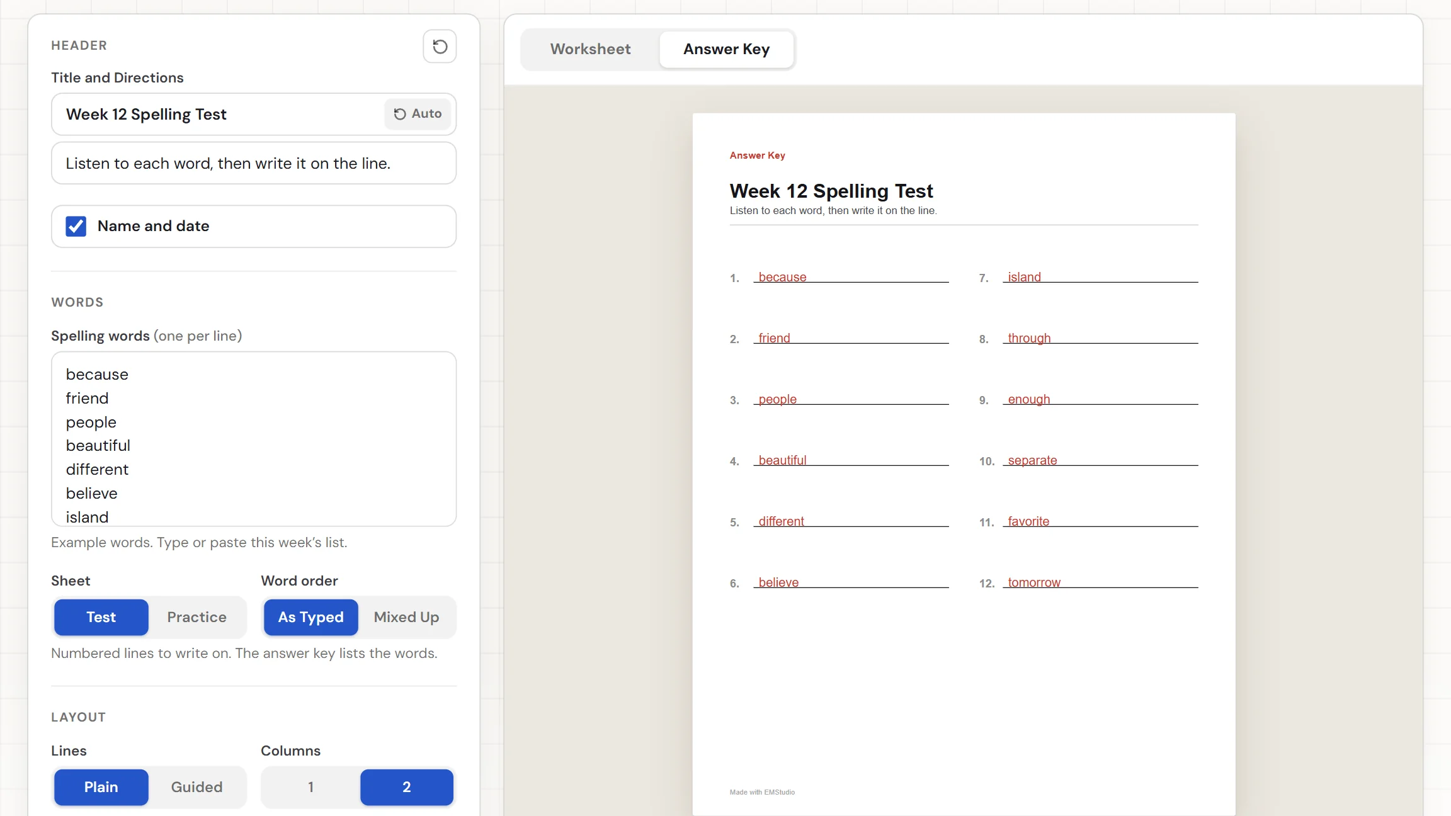Click the preview page title 'Week 12 Spelling Test'
The width and height of the screenshot is (1451, 816).
click(x=831, y=191)
